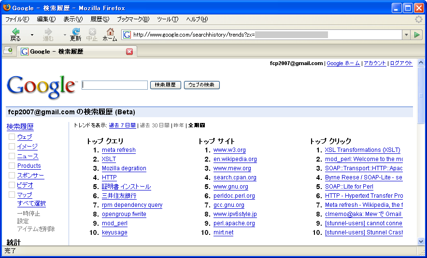The height and width of the screenshot is (258, 427).
Task: Click the ウェブの検索 button
Action: point(202,85)
